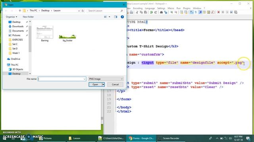Click Desktop in the address breadcrumb
The height and width of the screenshot is (142, 254).
[x=45, y=11]
